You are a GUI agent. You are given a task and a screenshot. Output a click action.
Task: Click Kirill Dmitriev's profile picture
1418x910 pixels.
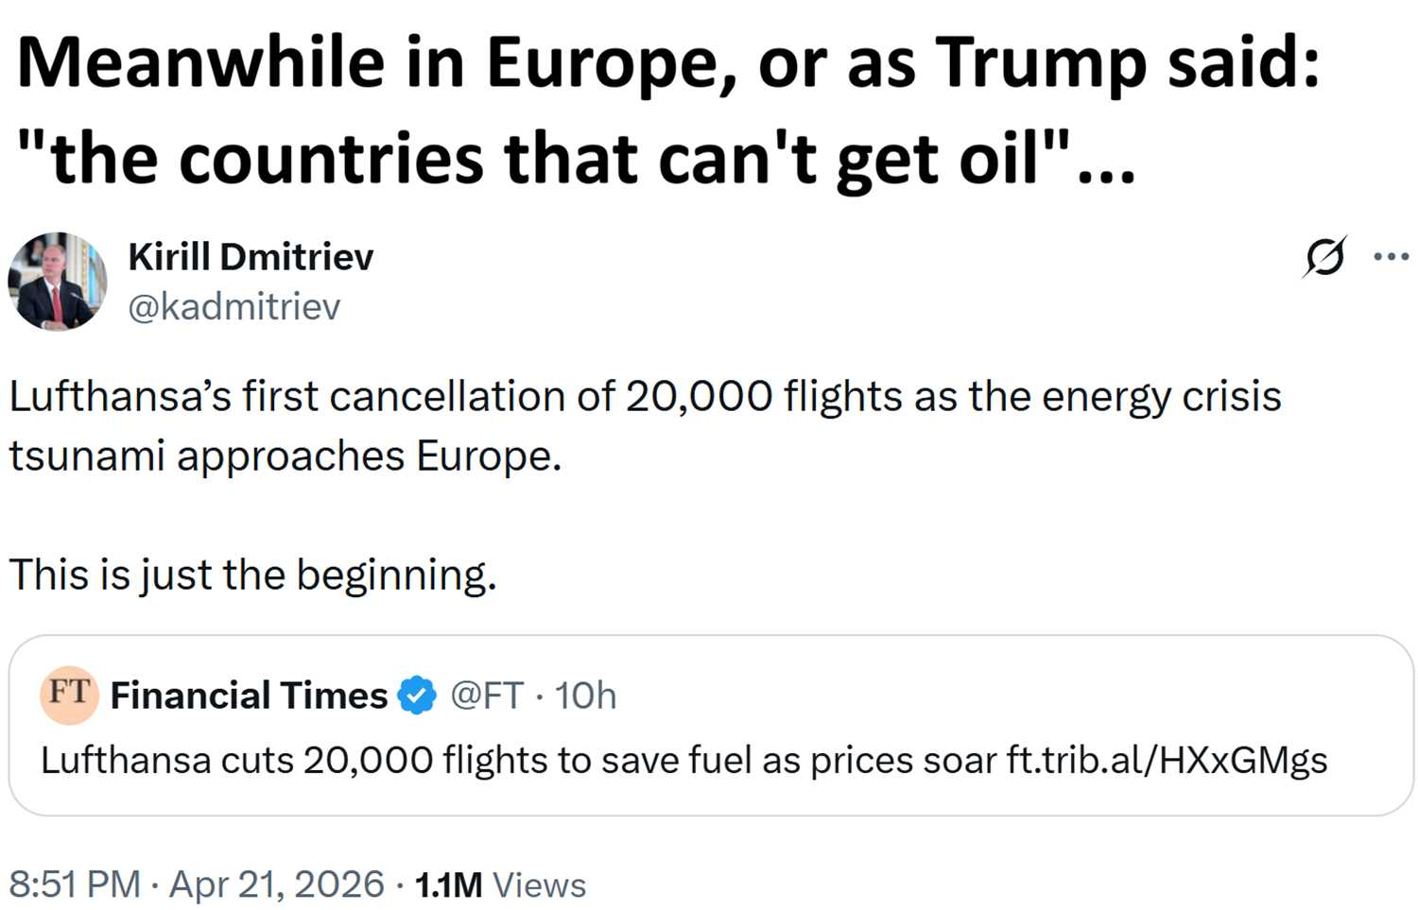pos(57,282)
